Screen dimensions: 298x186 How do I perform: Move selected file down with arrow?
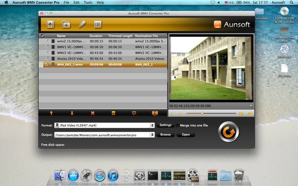coord(72,113)
